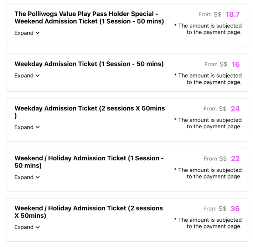Image resolution: width=253 pixels, height=247 pixels.
Task: Expand Weekend / Holiday 2 sessions ticket details
Action: click(24, 227)
